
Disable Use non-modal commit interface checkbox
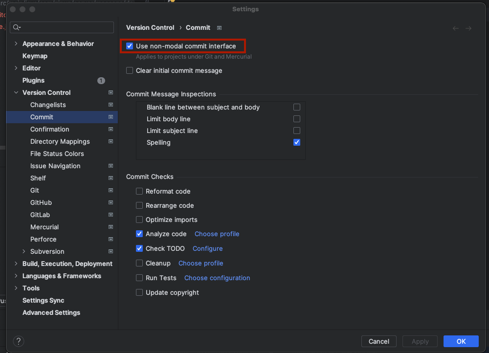coord(130,46)
